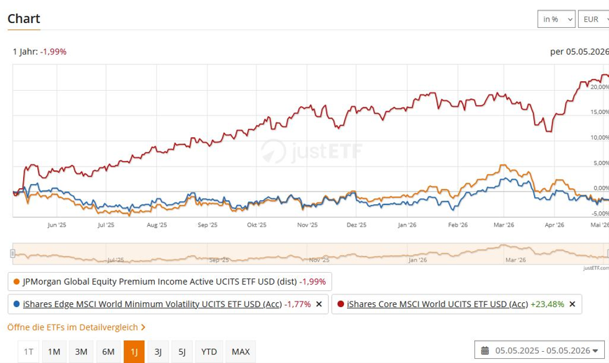The image size is (609, 363).
Task: Click the JPMorgan Global Equity Premium Income legend entry
Action: 170,282
